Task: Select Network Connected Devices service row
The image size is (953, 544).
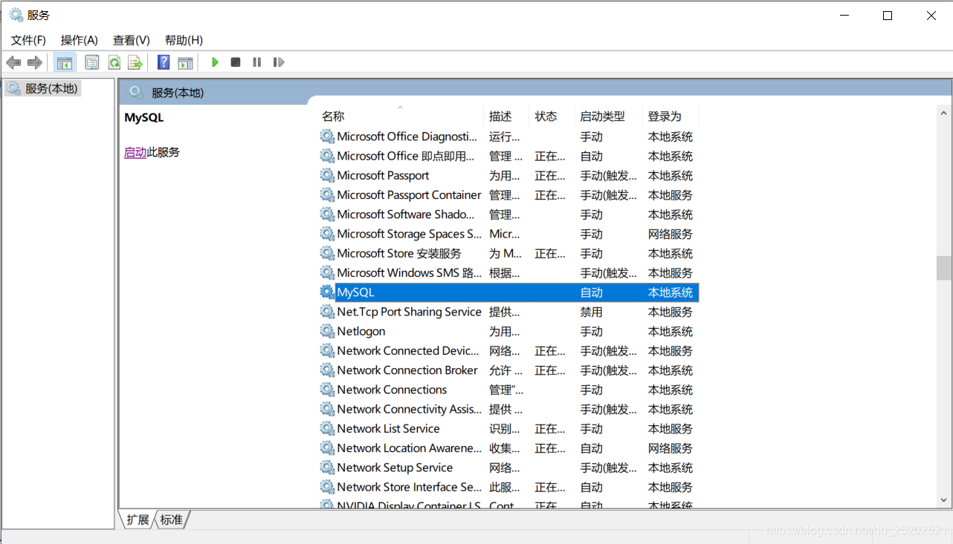Action: 509,350
